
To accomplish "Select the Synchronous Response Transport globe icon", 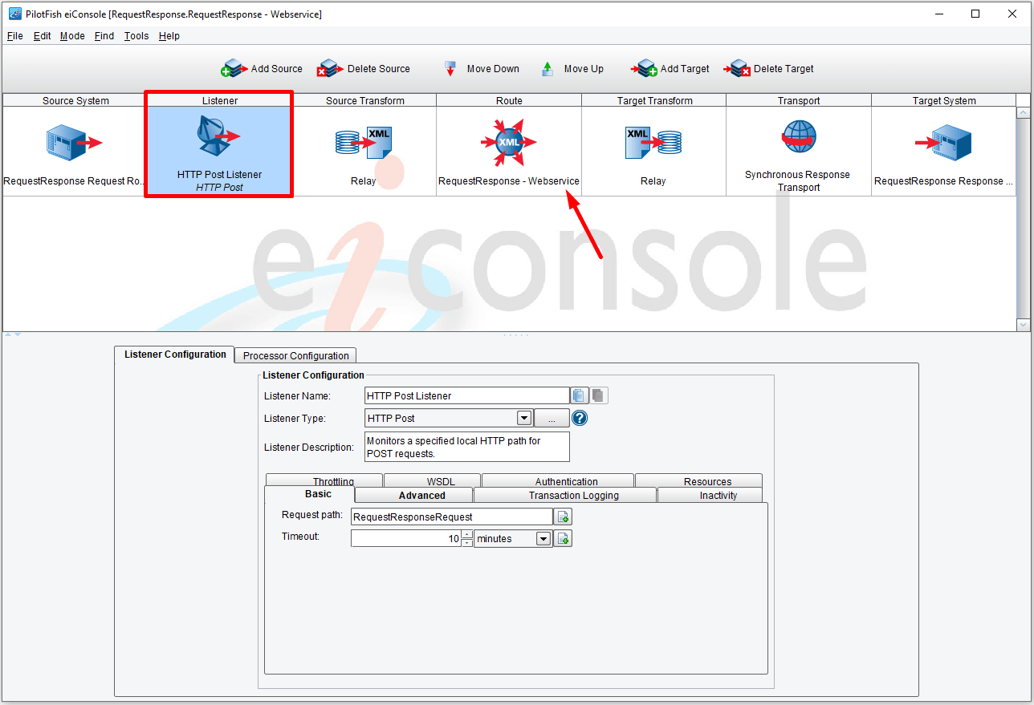I will pyautogui.click(x=799, y=137).
